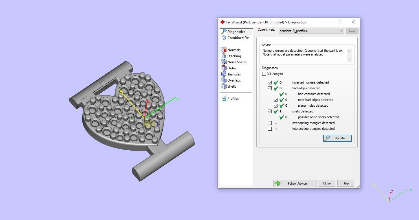Click the advice message text
The height and width of the screenshot is (220, 419).
[x=303, y=52]
